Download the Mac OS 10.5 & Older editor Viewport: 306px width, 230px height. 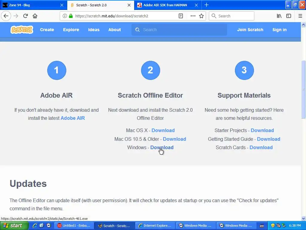coord(175,139)
